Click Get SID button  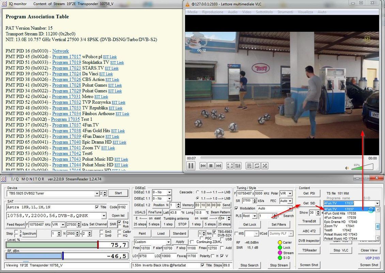309,203
